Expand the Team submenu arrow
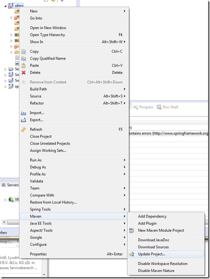This screenshot has width=210, height=279. click(x=124, y=188)
